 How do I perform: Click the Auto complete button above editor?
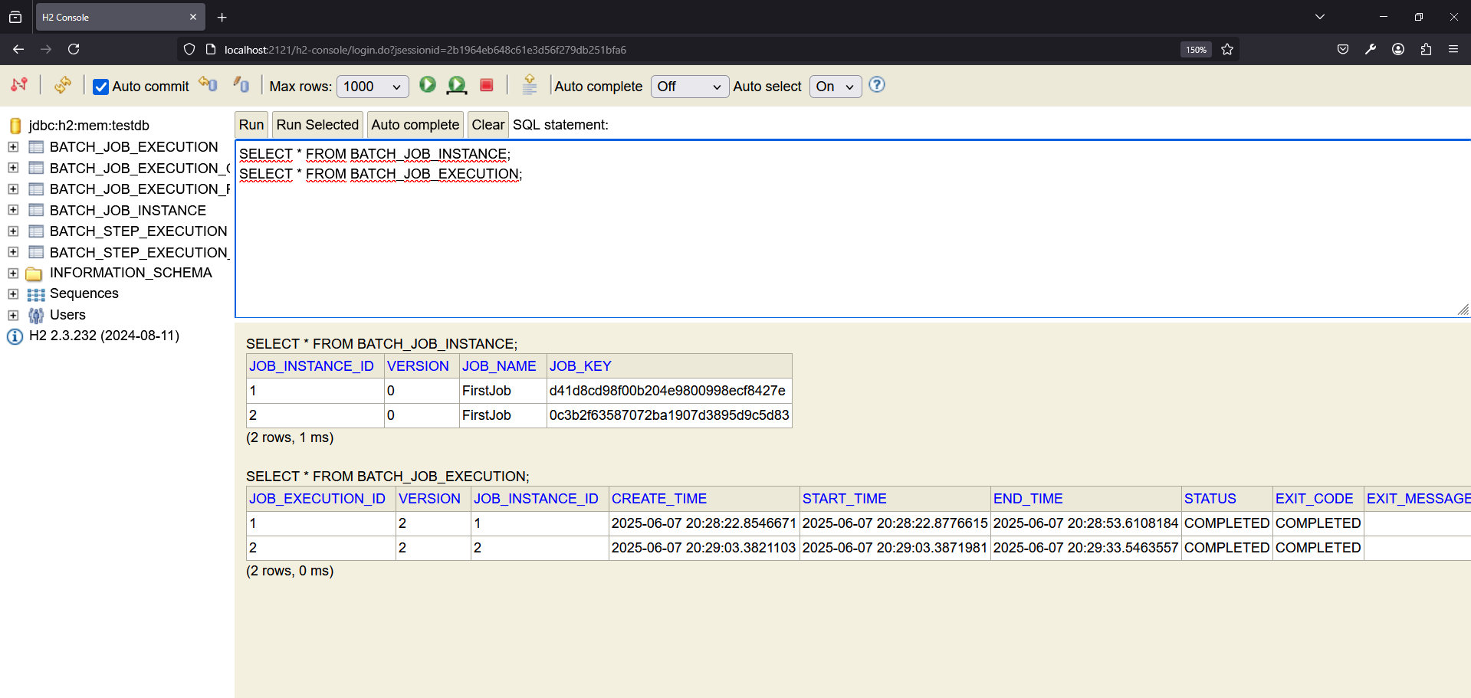pos(415,125)
